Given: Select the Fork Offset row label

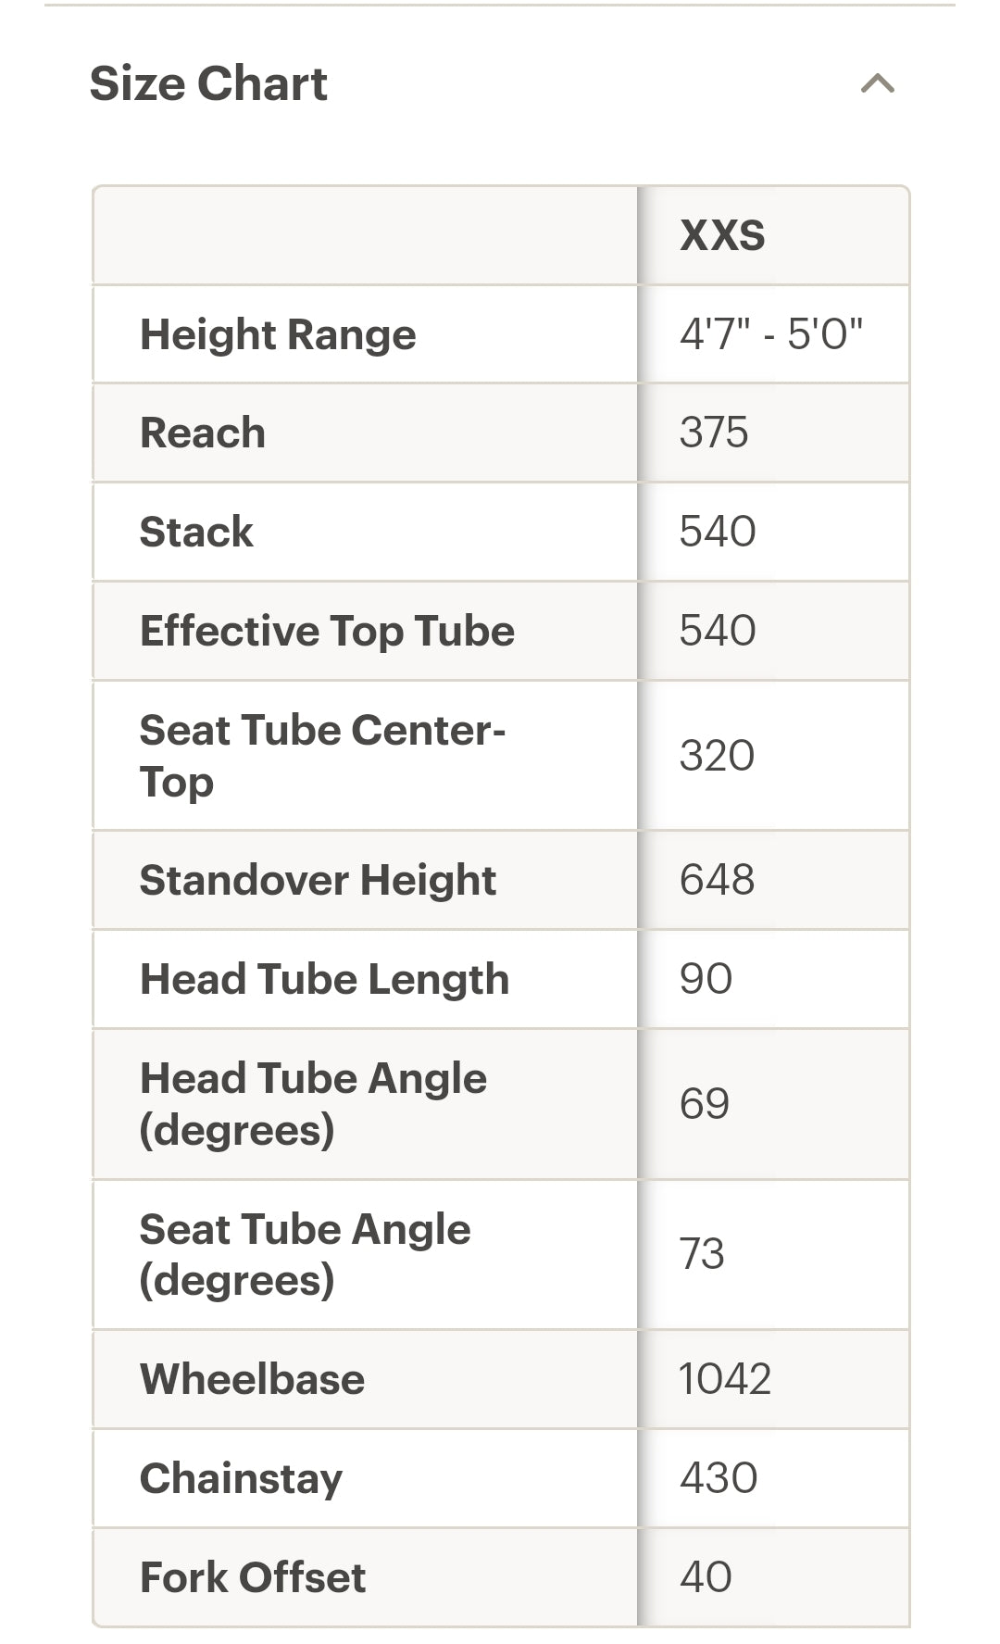Looking at the screenshot, I should 252,1577.
